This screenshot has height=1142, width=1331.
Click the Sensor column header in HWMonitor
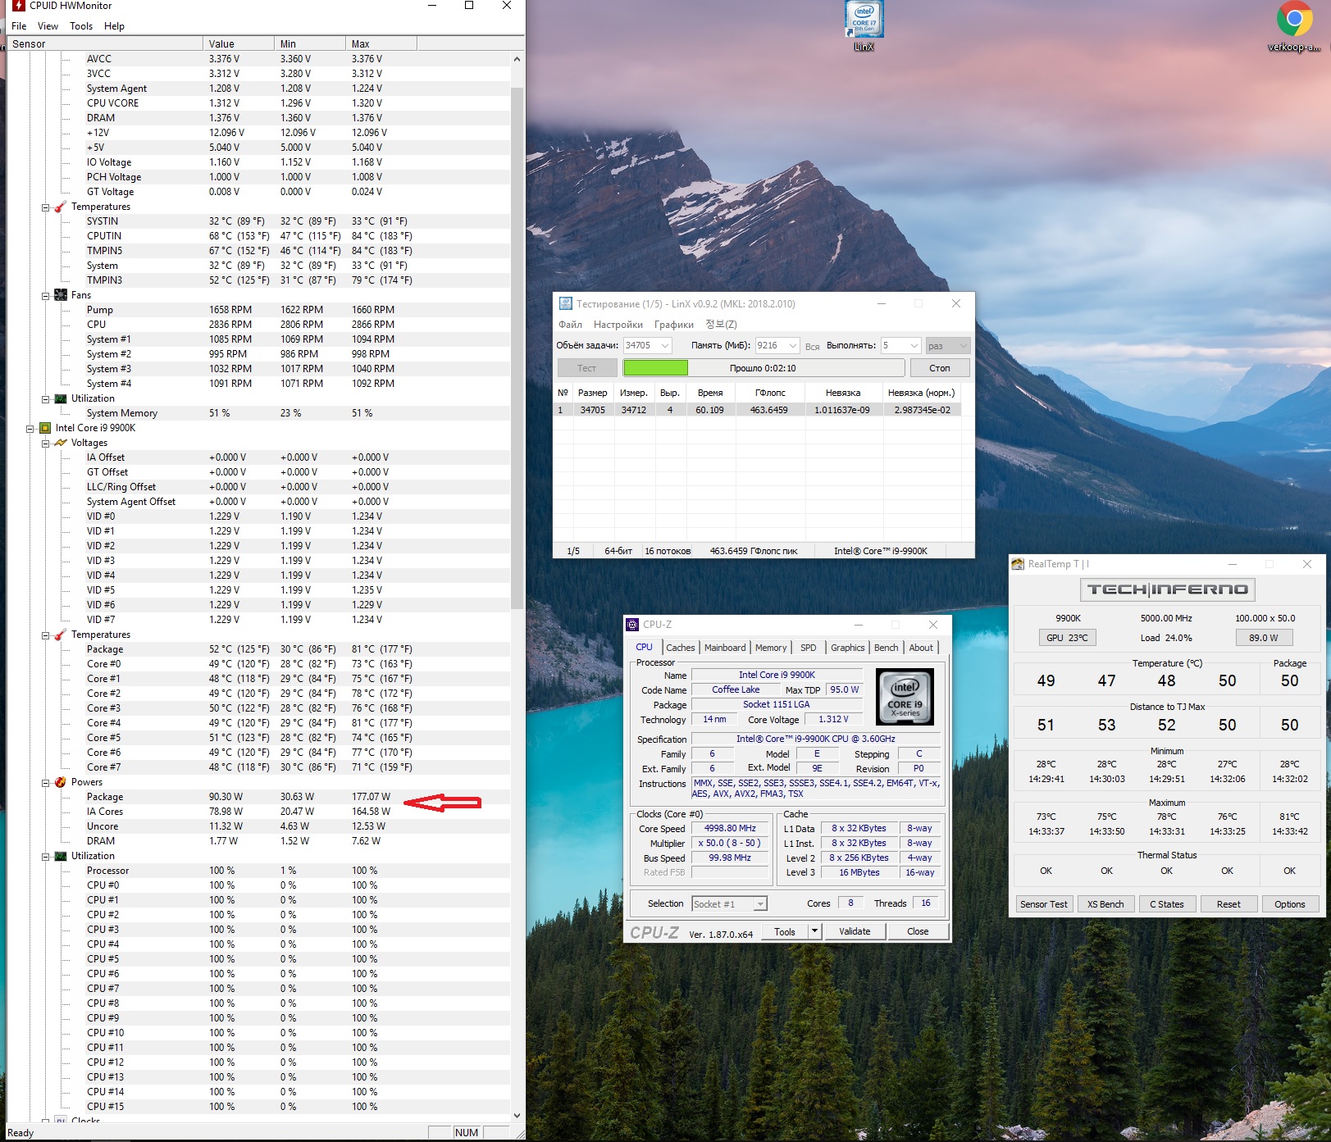tap(104, 44)
